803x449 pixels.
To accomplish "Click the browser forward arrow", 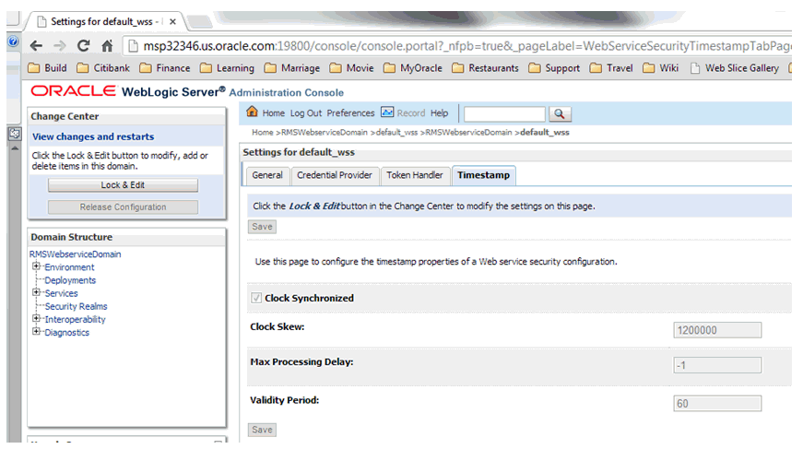I will [x=59, y=46].
